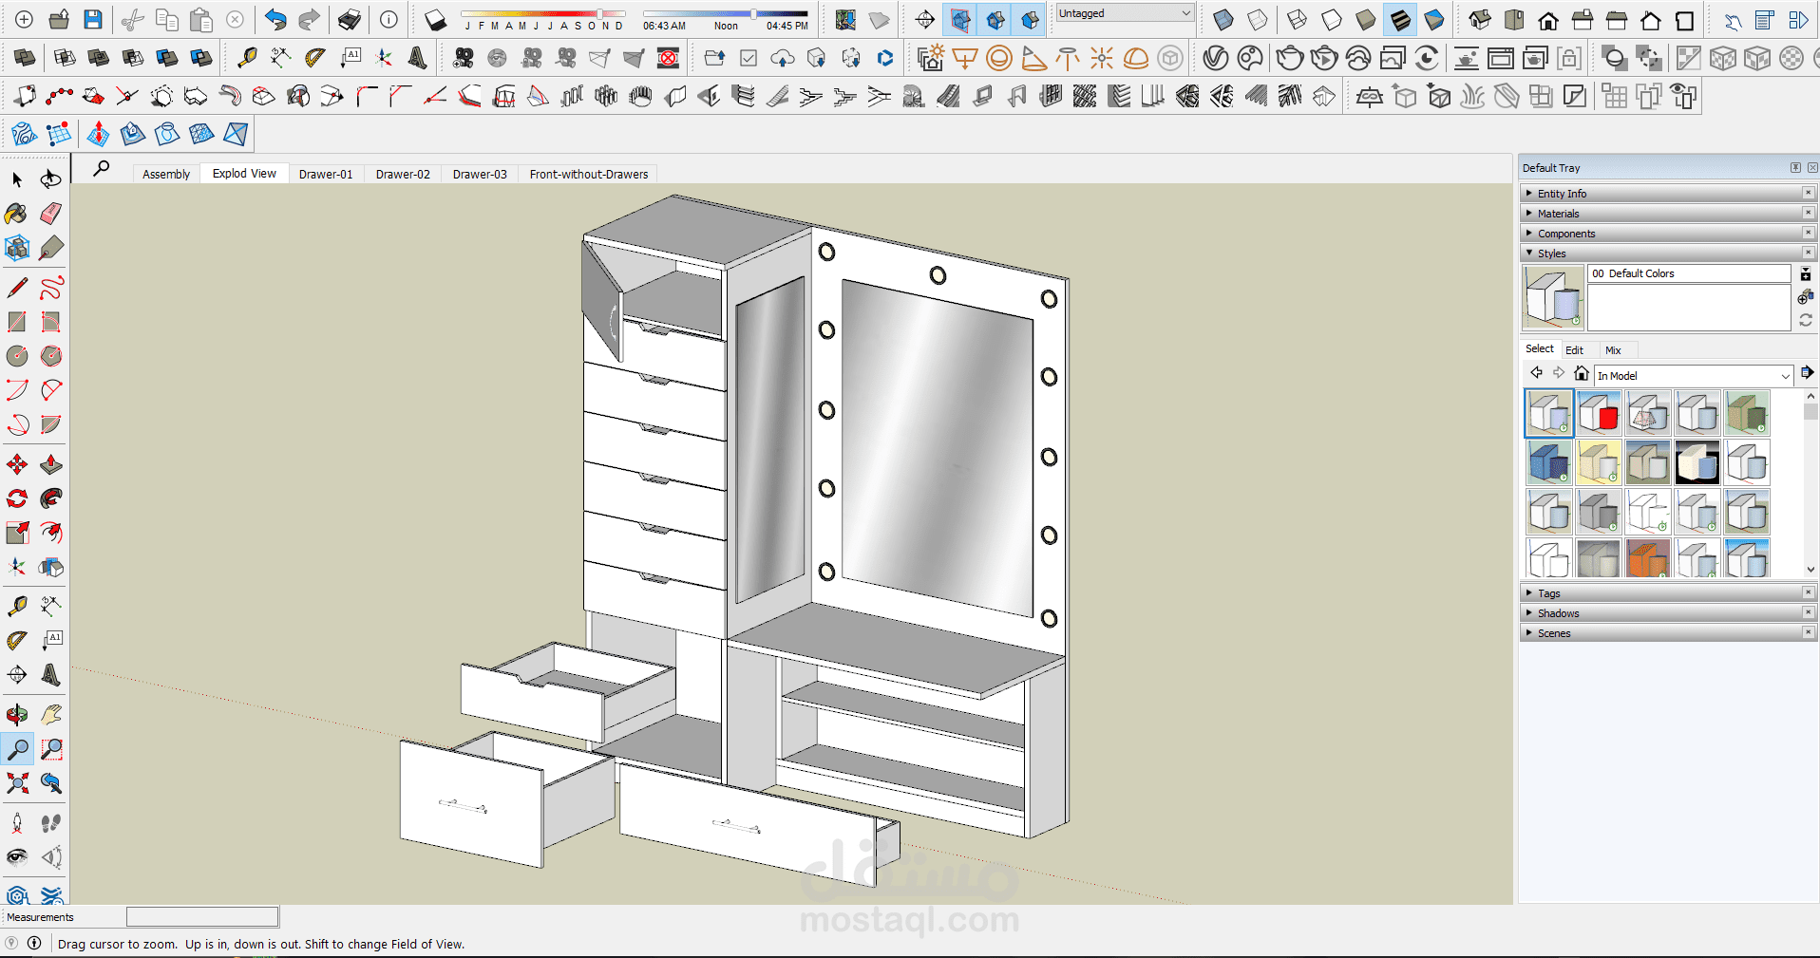
Task: Expand the Entity Info panel
Action: point(1562,194)
